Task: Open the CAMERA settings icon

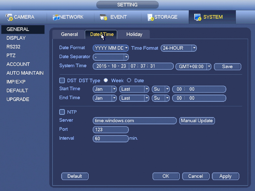Action: [9, 17]
